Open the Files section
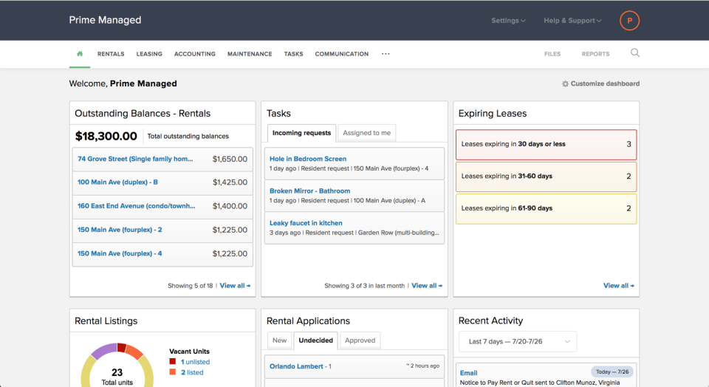This screenshot has width=709, height=387. click(x=552, y=54)
